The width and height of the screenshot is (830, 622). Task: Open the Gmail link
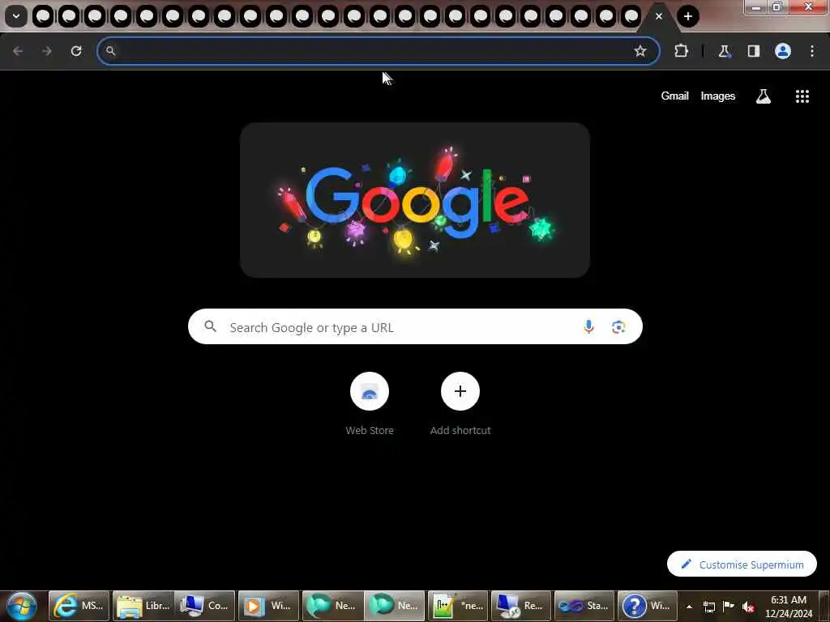674,96
